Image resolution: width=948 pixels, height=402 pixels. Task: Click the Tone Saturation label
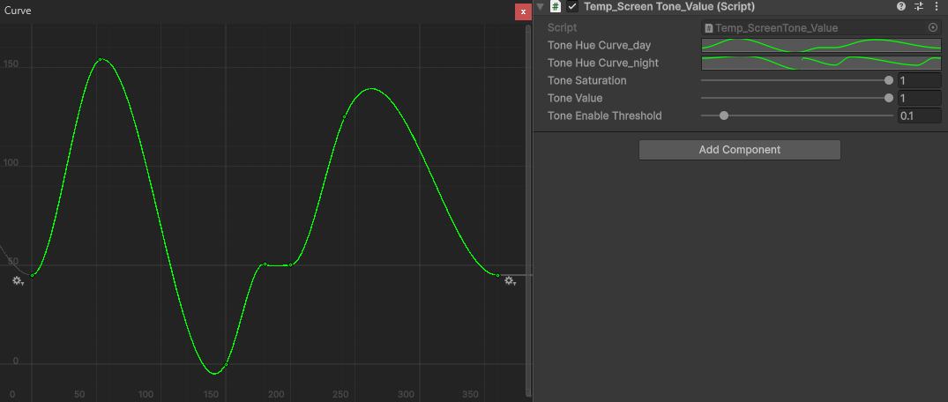tap(587, 80)
